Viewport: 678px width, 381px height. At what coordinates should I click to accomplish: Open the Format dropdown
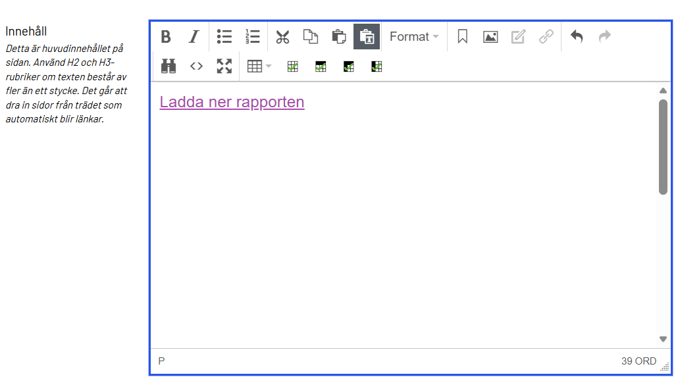[x=413, y=37]
